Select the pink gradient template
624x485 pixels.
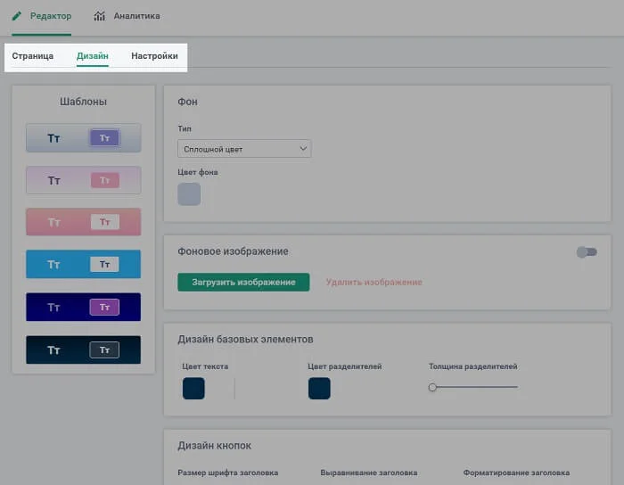click(83, 222)
